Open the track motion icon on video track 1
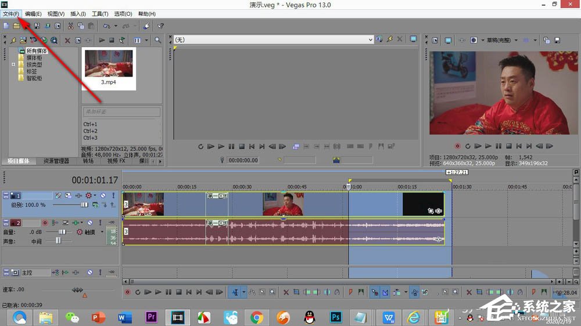Image resolution: width=581 pixels, height=326 pixels. 58,195
